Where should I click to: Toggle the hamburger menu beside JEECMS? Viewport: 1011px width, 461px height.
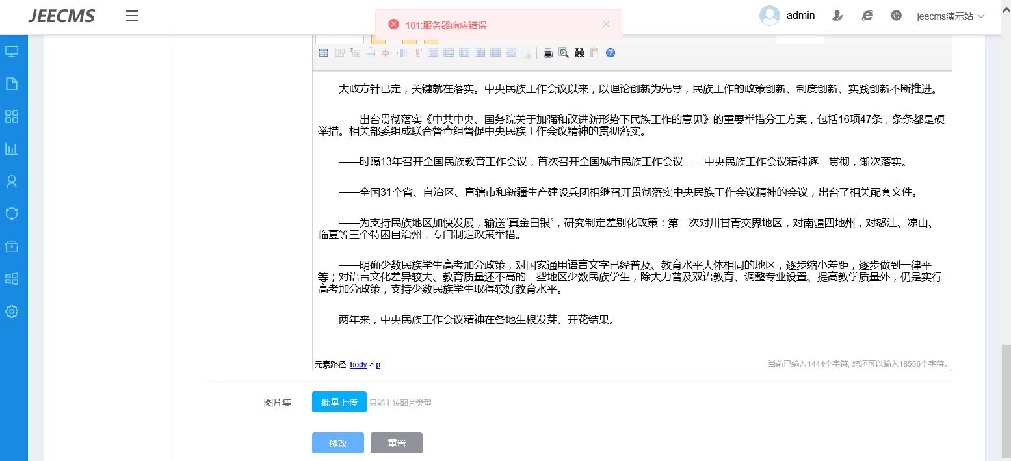click(x=132, y=16)
